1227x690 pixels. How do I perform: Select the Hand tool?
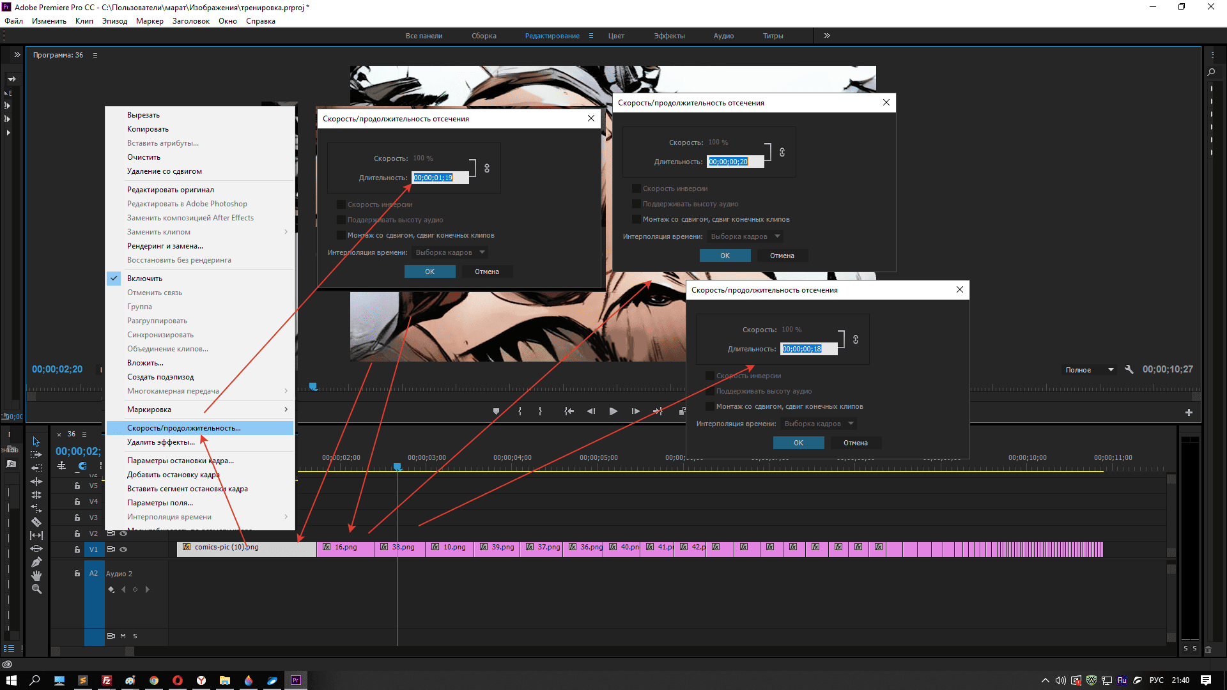tap(36, 576)
